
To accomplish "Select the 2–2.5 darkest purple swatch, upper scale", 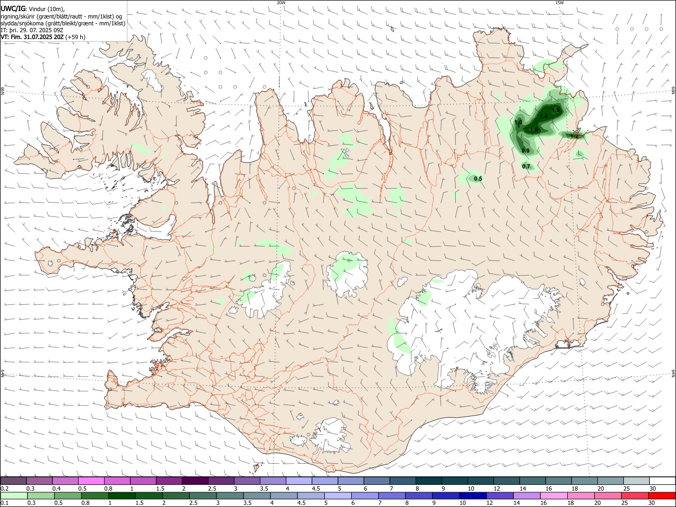I will (x=195, y=481).
